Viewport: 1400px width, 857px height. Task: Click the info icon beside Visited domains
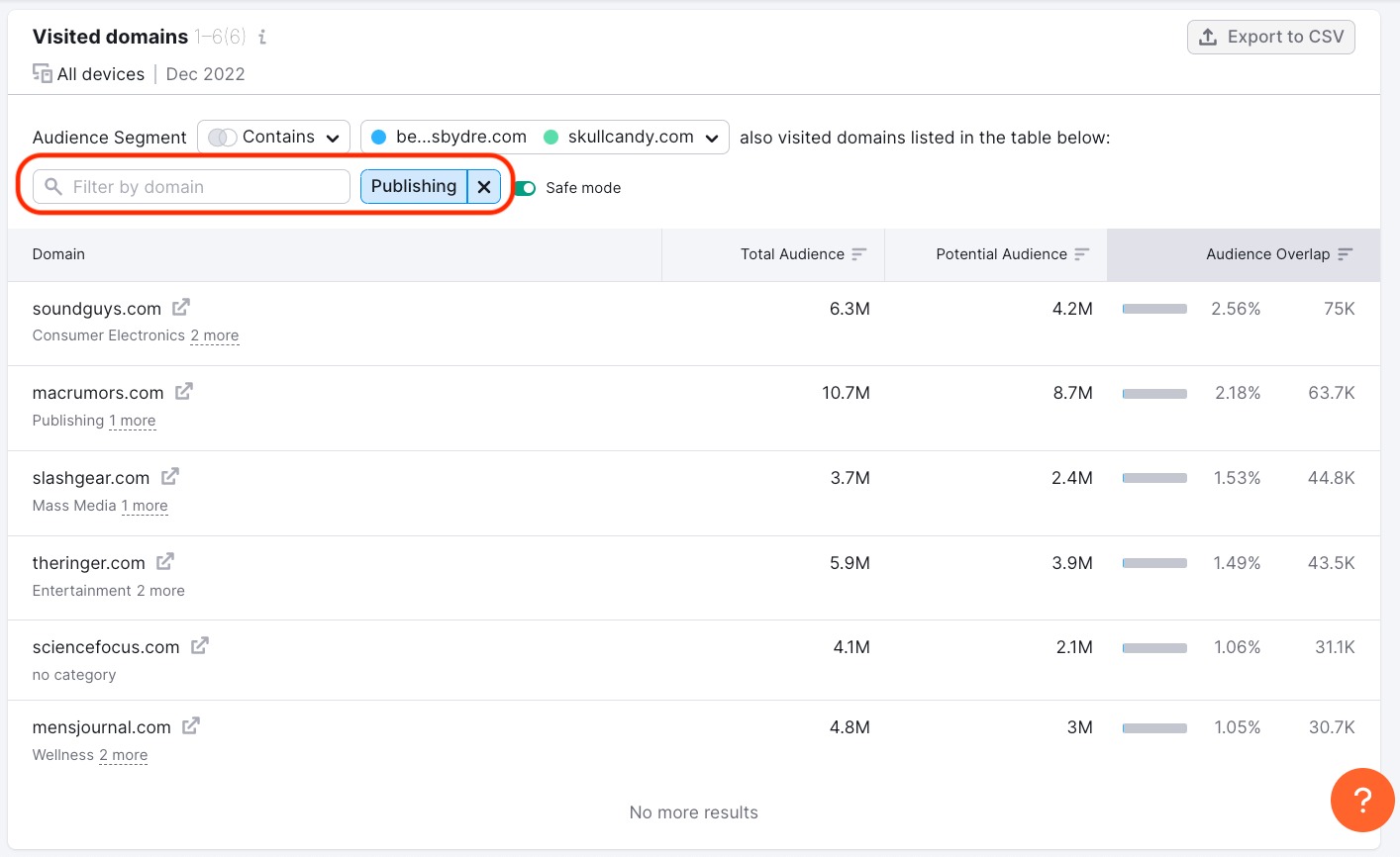coord(262,37)
